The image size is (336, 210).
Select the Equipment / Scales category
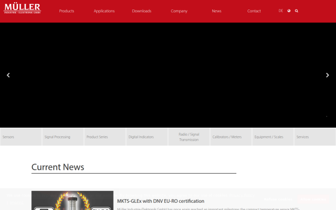click(273, 137)
